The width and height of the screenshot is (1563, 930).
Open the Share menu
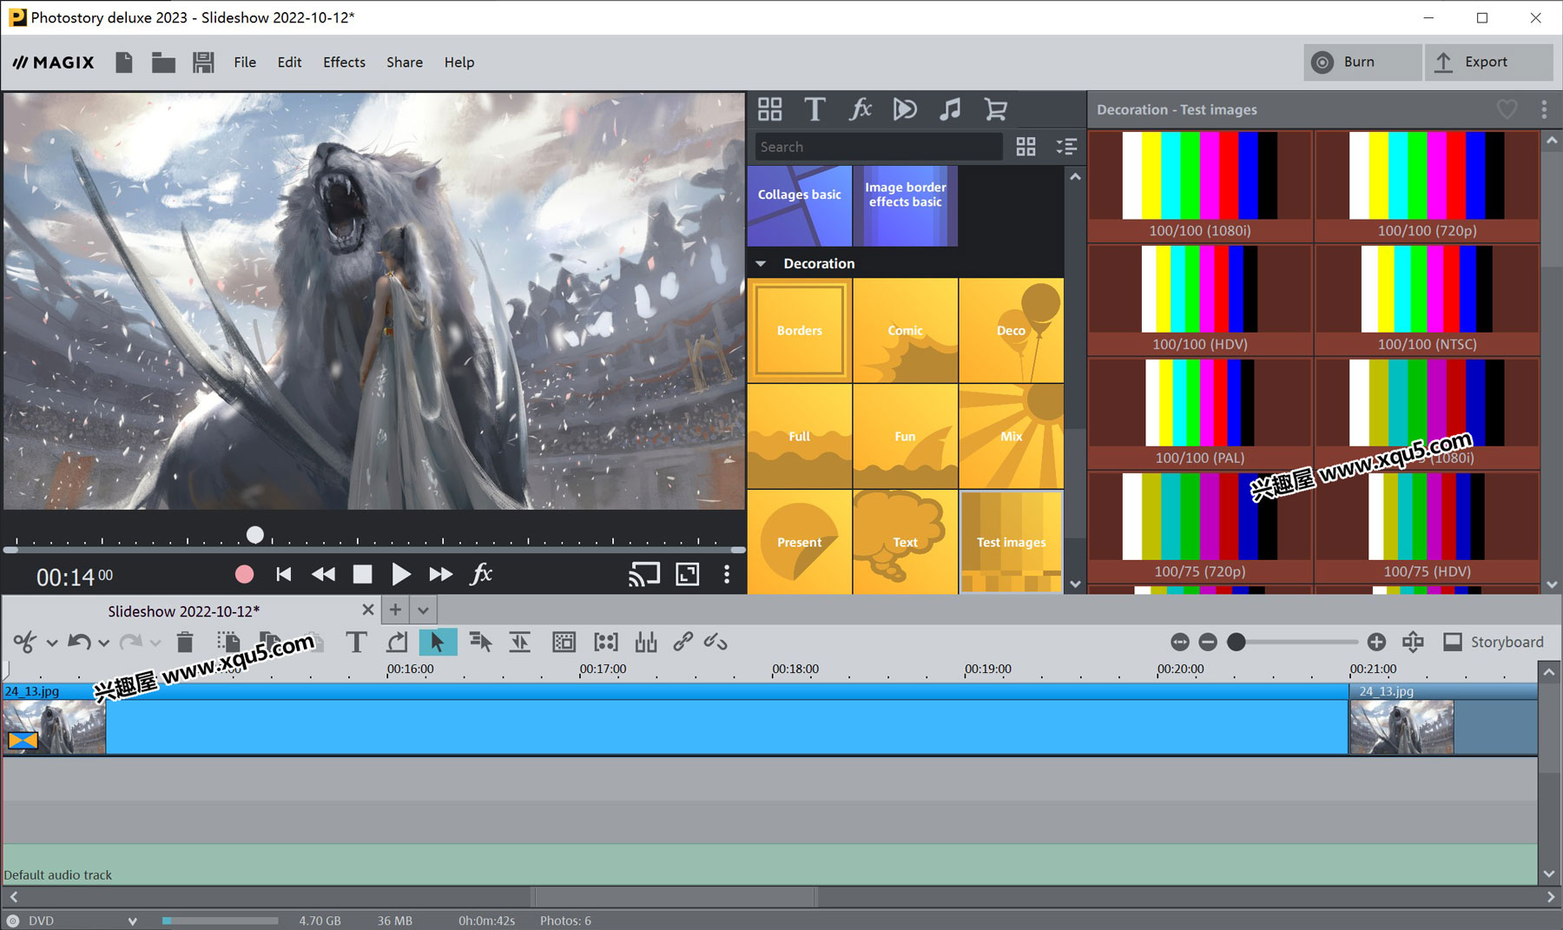pos(405,63)
